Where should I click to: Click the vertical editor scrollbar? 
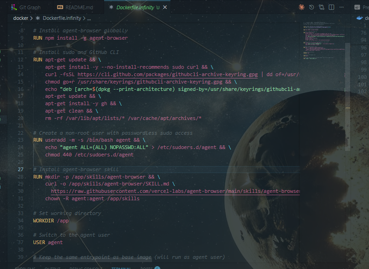pos(348,96)
